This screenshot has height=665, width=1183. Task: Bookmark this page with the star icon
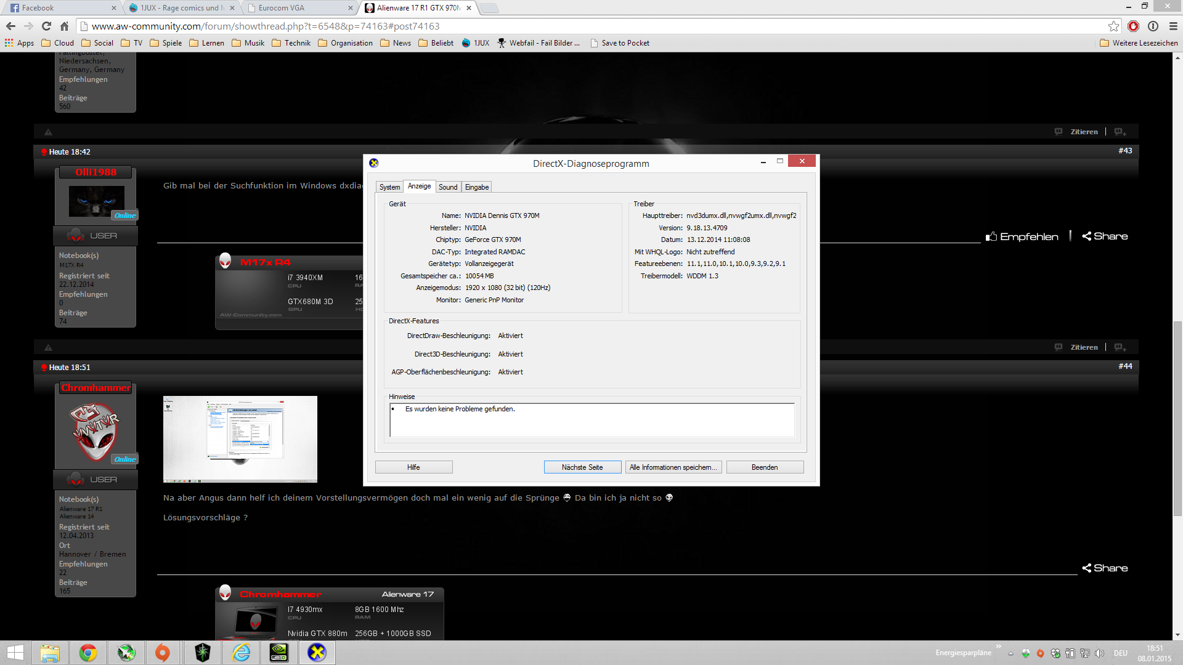coord(1113,26)
